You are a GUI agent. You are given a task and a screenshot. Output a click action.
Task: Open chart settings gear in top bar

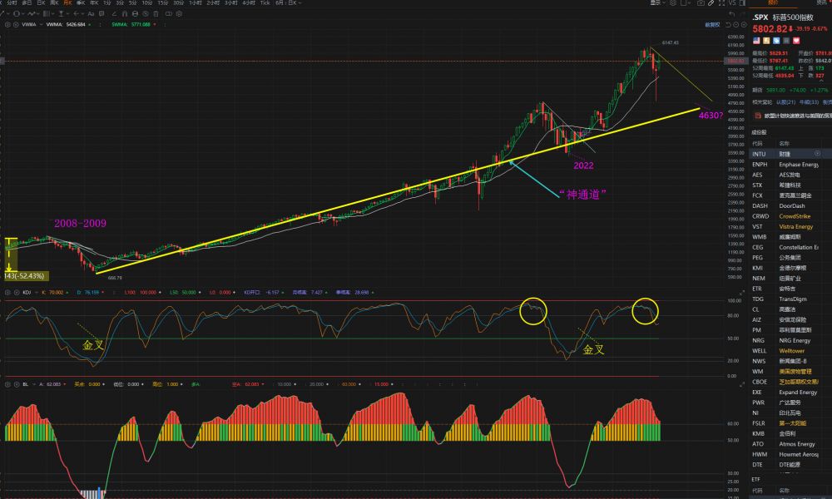click(673, 3)
